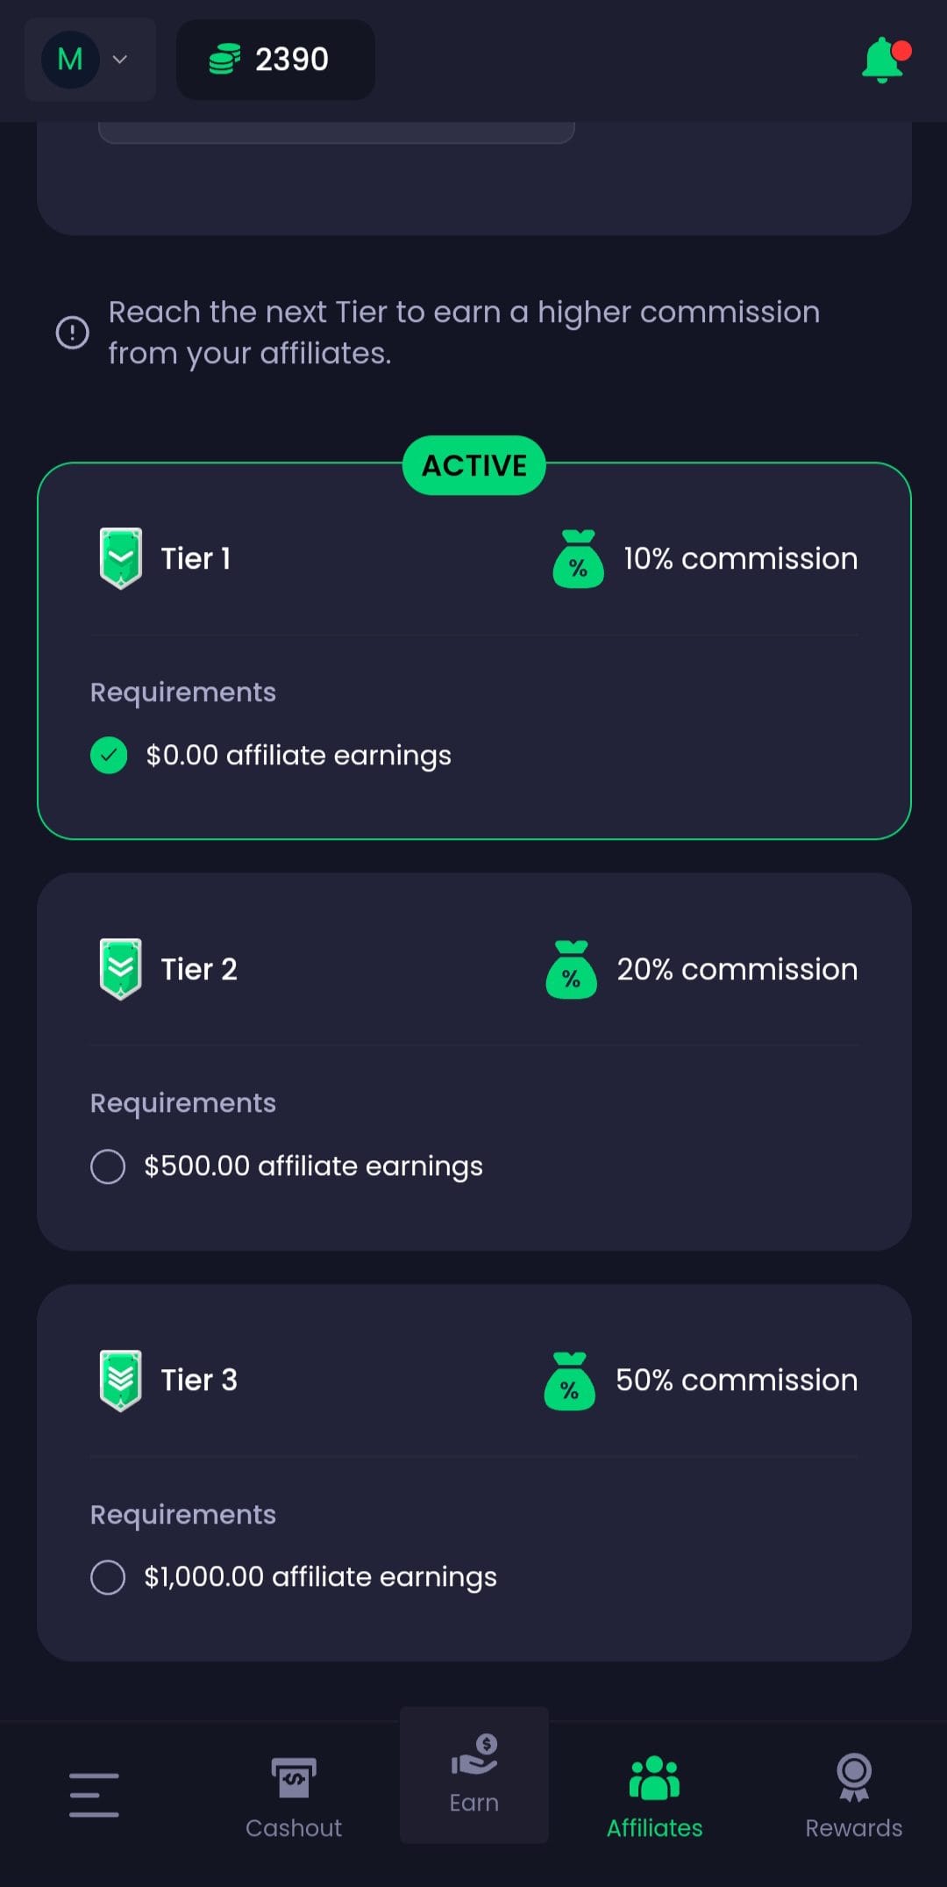Click the ACTIVE badge on Tier 1
Screen dimensions: 947x1887
pos(474,465)
